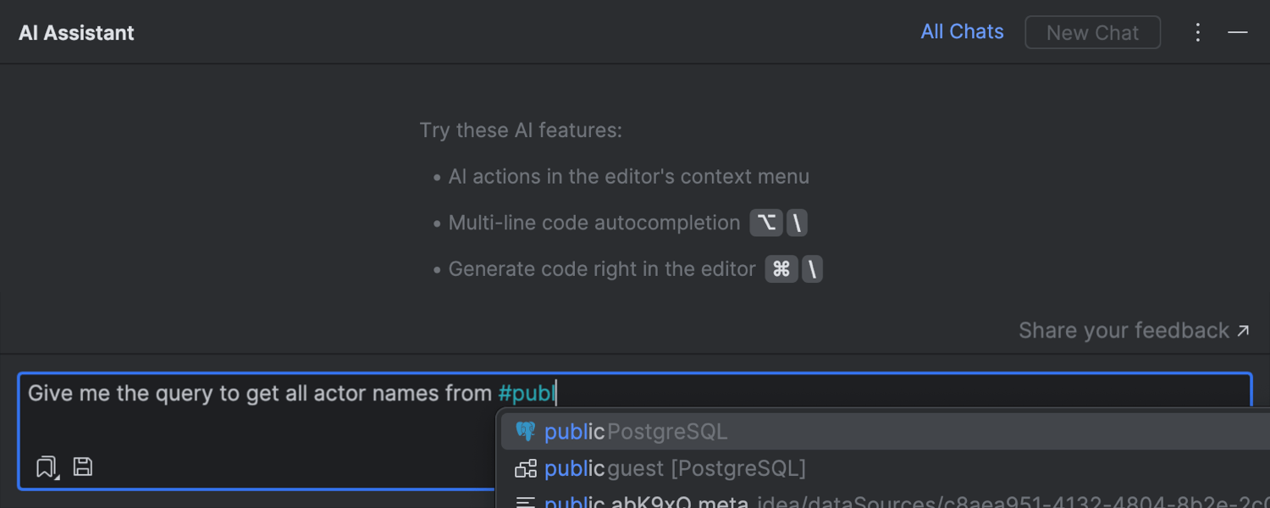The height and width of the screenshot is (508, 1270).
Task: Click the AI Assistant panel title
Action: coord(76,33)
